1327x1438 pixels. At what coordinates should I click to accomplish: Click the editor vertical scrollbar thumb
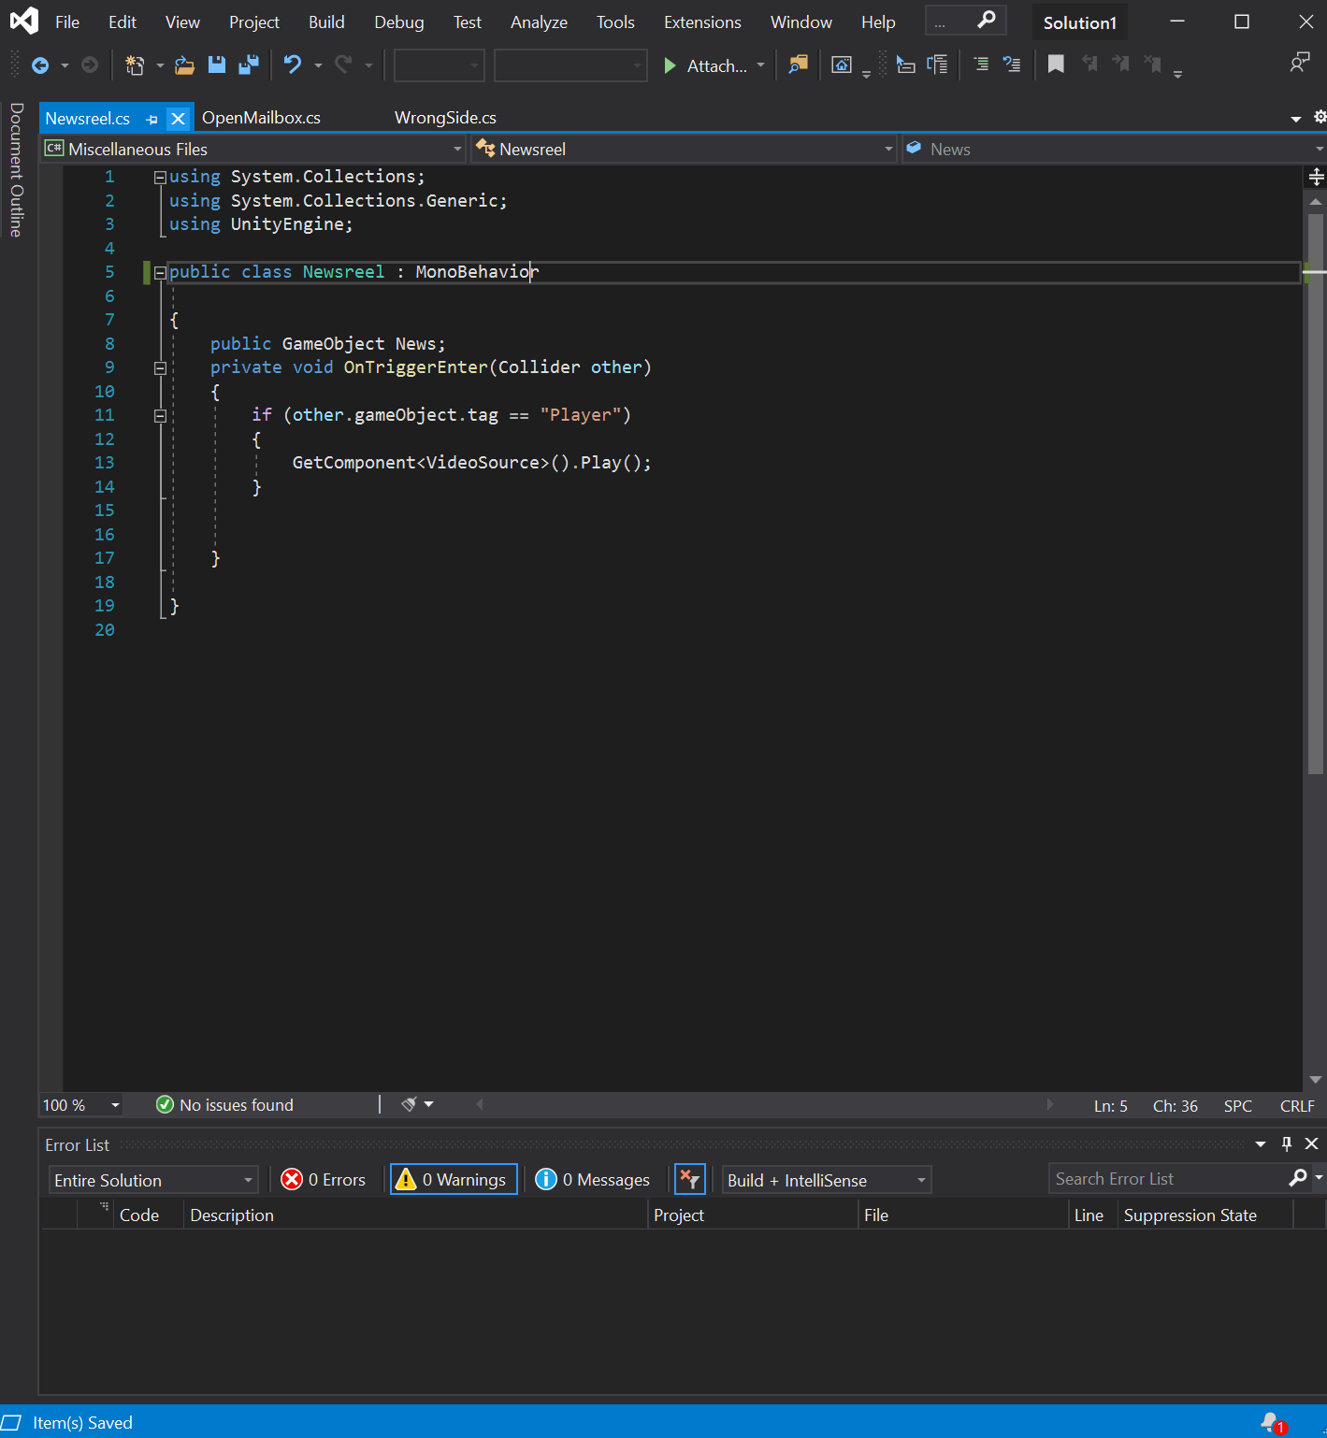click(x=1315, y=494)
